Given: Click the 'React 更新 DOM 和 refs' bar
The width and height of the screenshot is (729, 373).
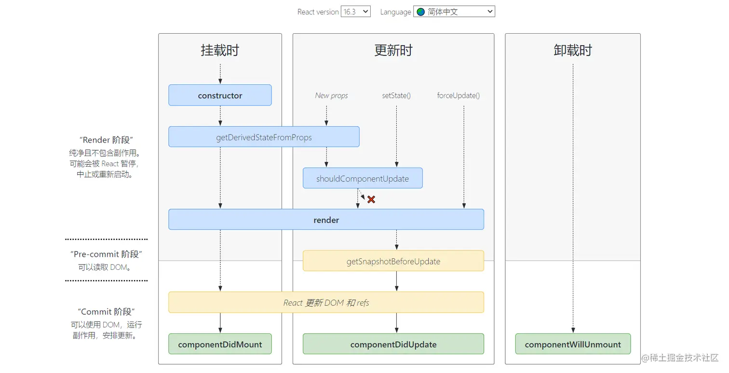Looking at the screenshot, I should pos(326,303).
